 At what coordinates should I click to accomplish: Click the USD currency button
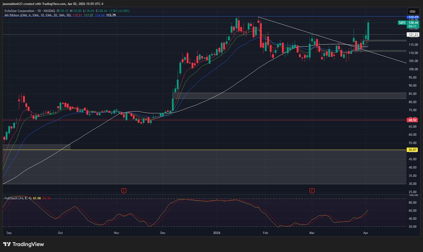click(412, 11)
